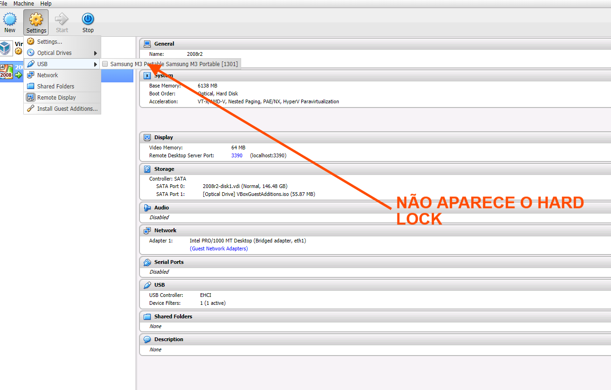The image size is (611, 390).
Task: Click the wrench icon for Install Guest Additions
Action: [30, 108]
